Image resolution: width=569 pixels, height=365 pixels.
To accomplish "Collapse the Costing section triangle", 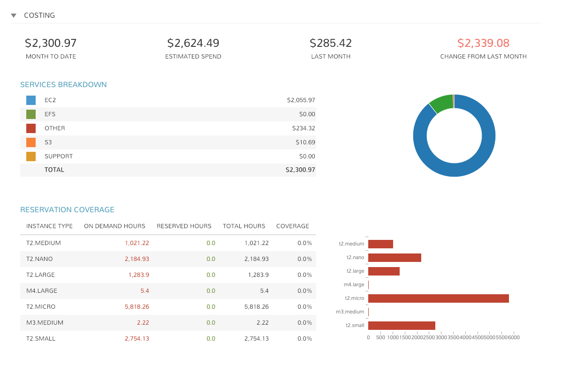I will [14, 15].
